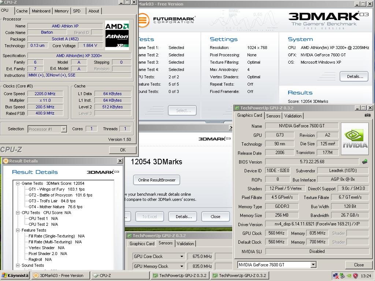Select Pixel Shader 2.0 tree row

click(48, 254)
